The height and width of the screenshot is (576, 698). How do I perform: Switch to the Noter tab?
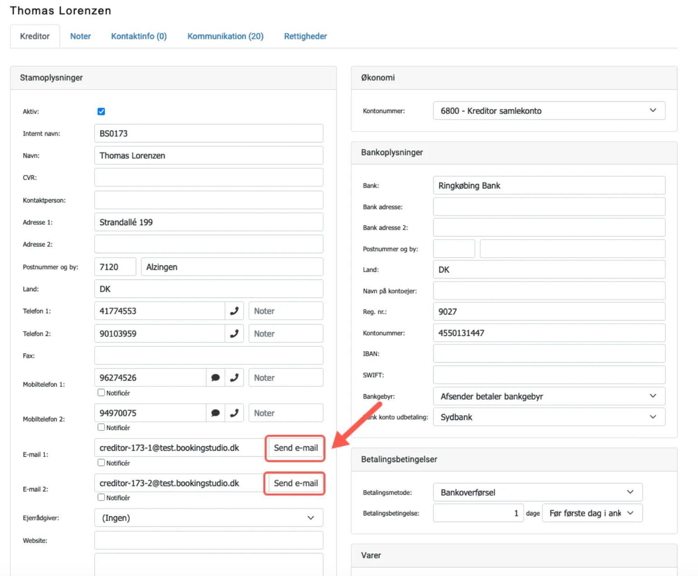tap(80, 36)
